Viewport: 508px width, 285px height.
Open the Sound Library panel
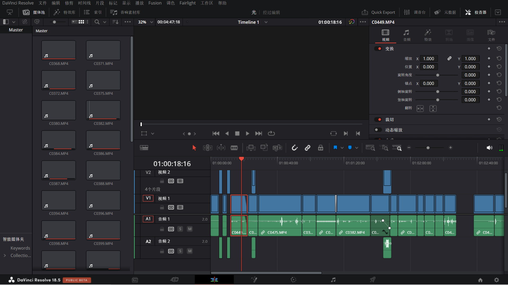(125, 12)
